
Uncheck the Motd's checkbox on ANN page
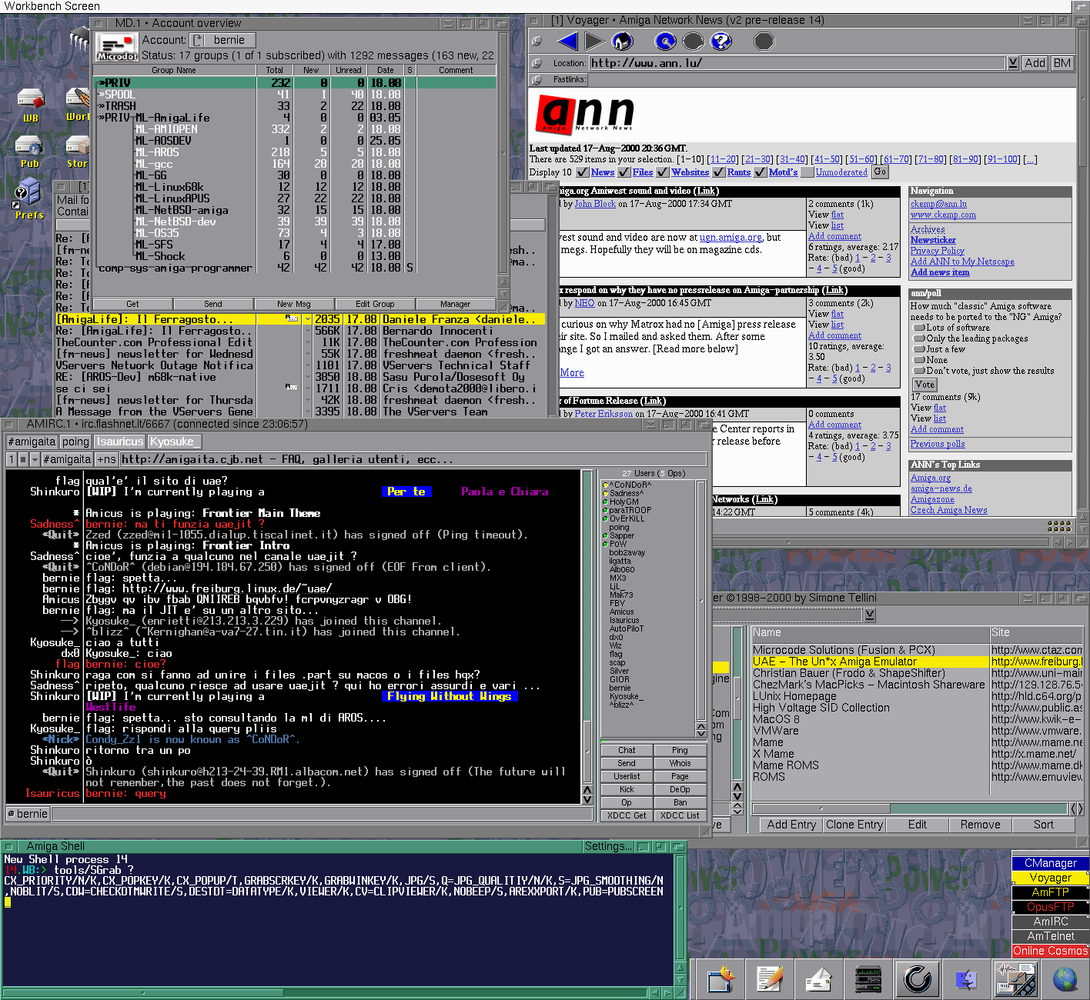coord(761,172)
